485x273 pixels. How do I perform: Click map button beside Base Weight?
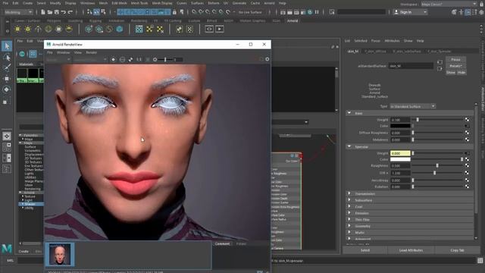coord(467,120)
